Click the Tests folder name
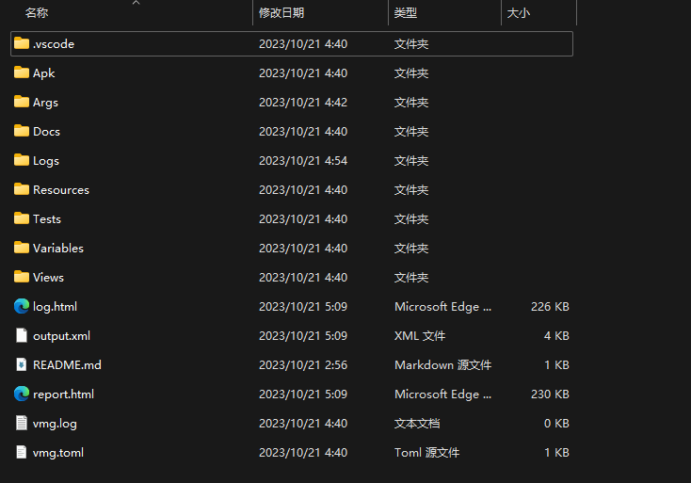 (x=47, y=219)
